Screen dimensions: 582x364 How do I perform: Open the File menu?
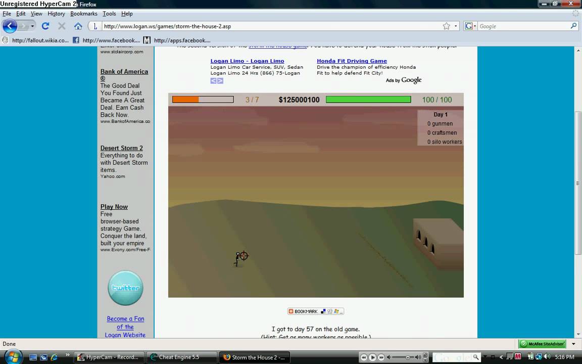[7, 14]
